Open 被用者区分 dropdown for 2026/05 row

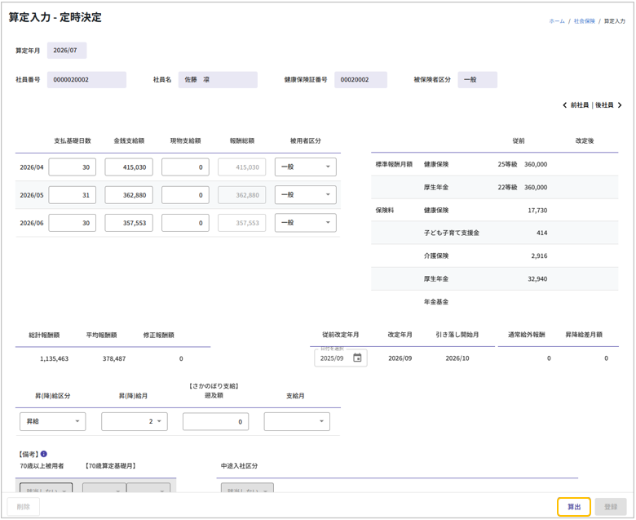(306, 195)
